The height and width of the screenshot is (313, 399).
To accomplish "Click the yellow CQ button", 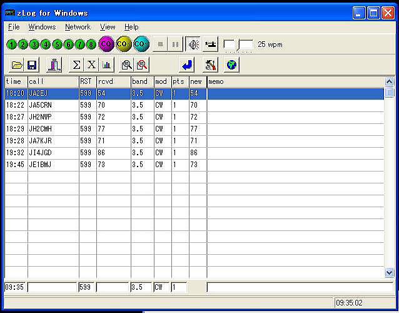I will tap(124, 44).
